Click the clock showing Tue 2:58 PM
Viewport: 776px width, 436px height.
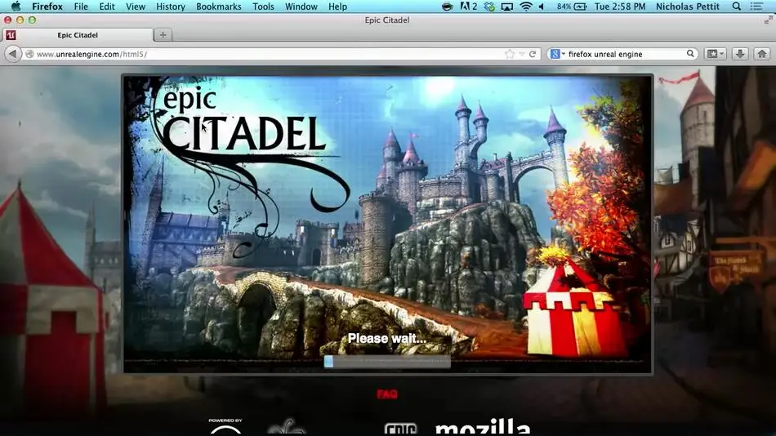coord(620,7)
